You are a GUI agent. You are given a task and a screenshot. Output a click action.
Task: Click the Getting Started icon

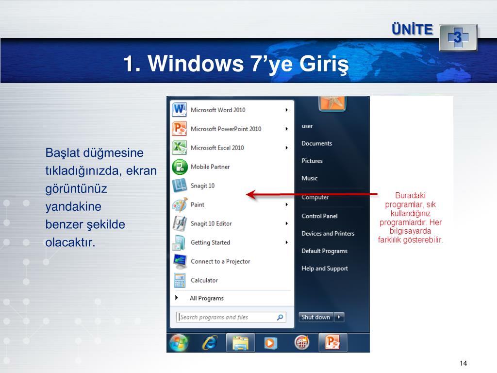click(x=179, y=243)
